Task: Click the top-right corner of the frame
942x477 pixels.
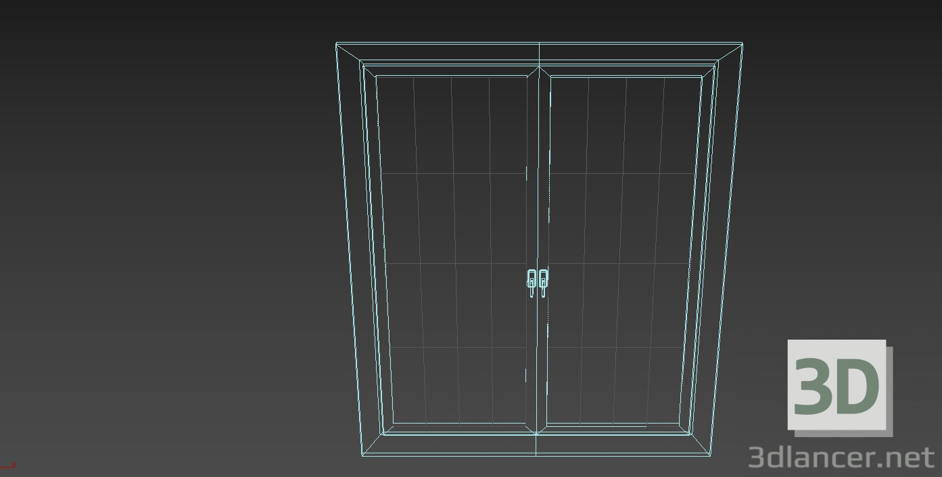Action: (742, 43)
